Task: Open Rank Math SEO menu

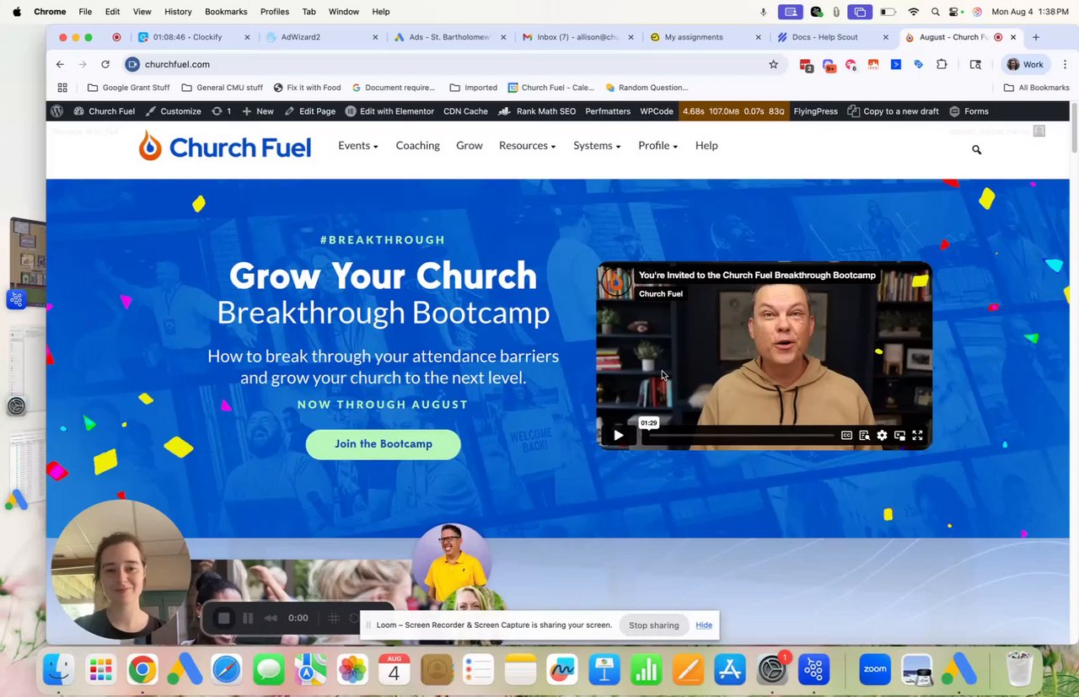Action: click(x=537, y=111)
